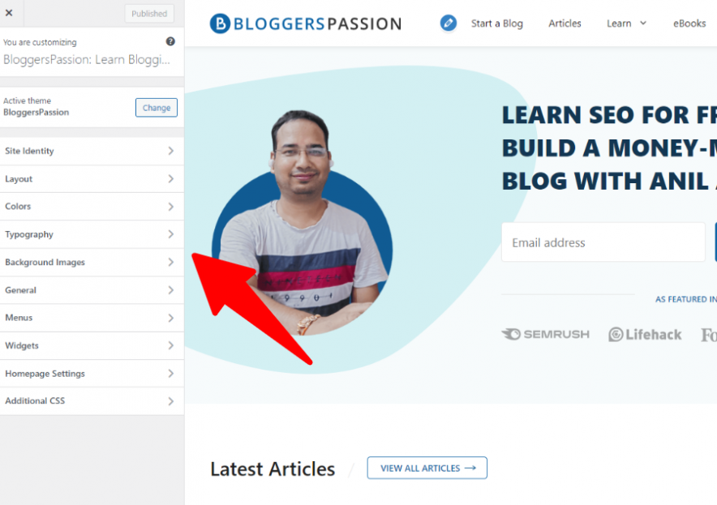
Task: Click the Change theme button
Action: tap(157, 108)
